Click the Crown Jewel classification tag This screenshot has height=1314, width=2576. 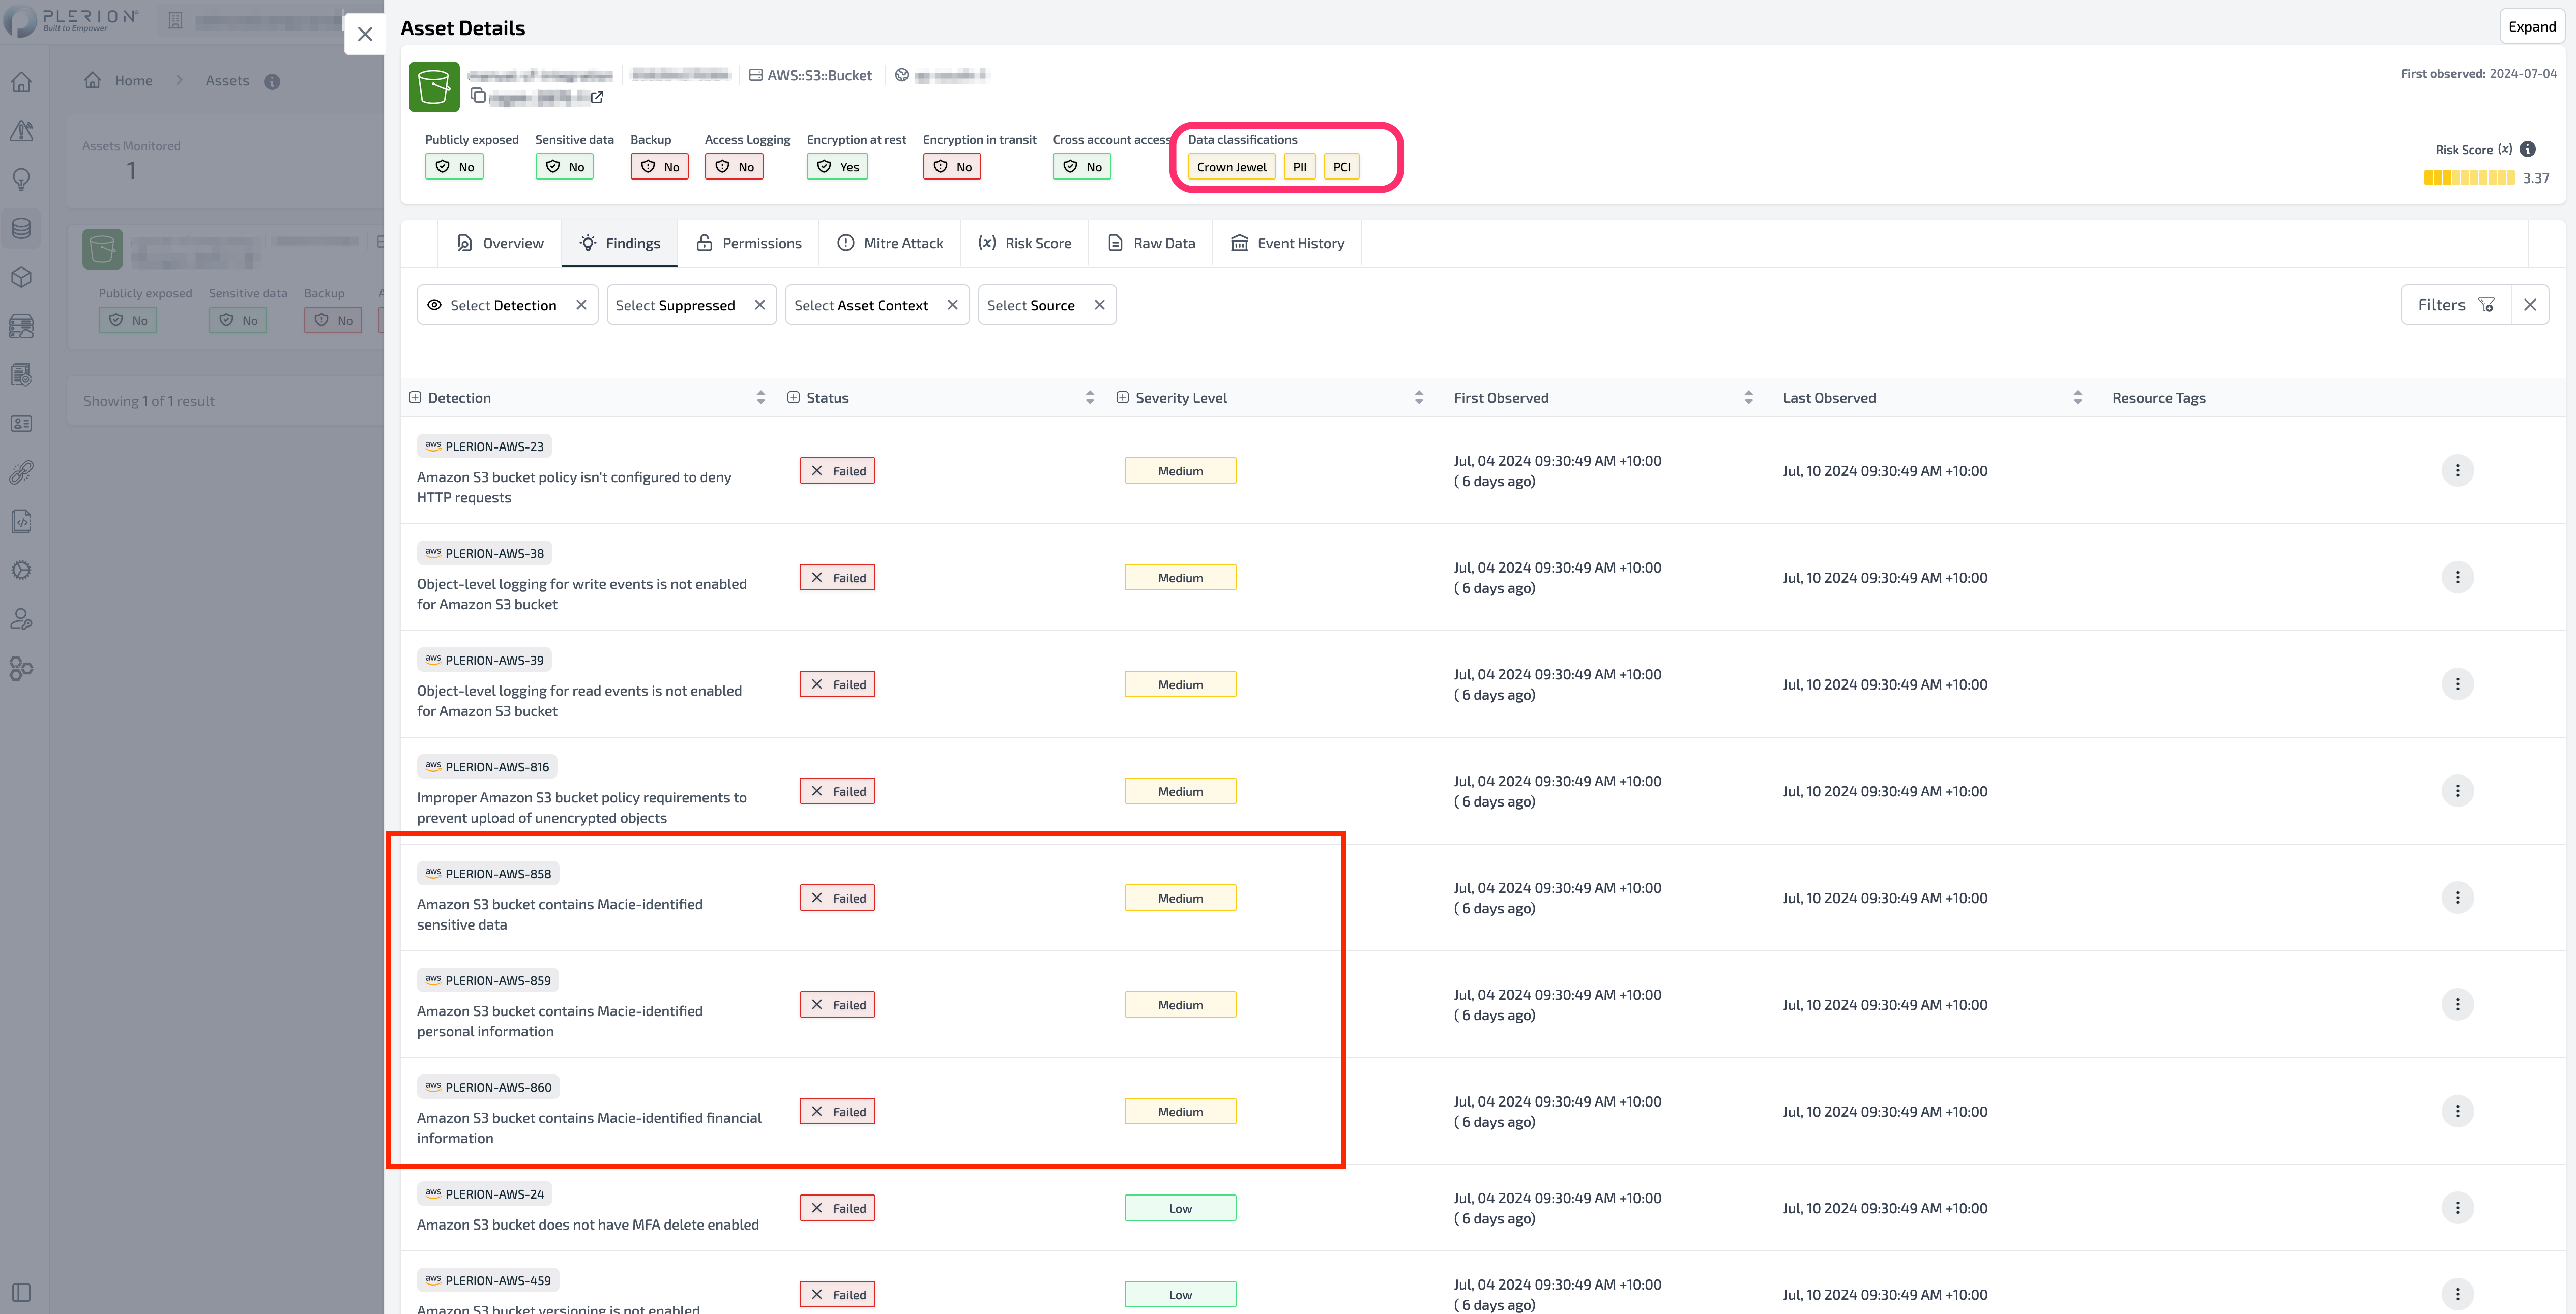coord(1231,167)
